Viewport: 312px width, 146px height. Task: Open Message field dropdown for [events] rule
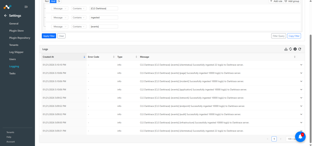(x=60, y=26)
